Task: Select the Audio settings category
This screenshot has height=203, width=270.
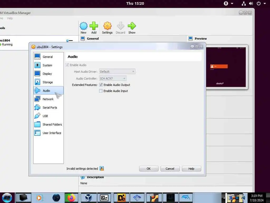Action: pyautogui.click(x=49, y=90)
